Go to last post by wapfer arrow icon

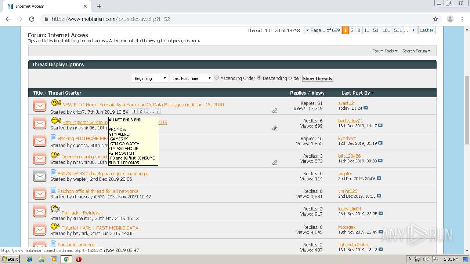click(379, 179)
